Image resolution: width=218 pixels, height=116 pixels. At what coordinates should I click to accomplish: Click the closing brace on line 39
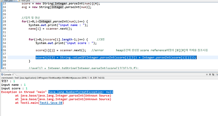coord(29,61)
